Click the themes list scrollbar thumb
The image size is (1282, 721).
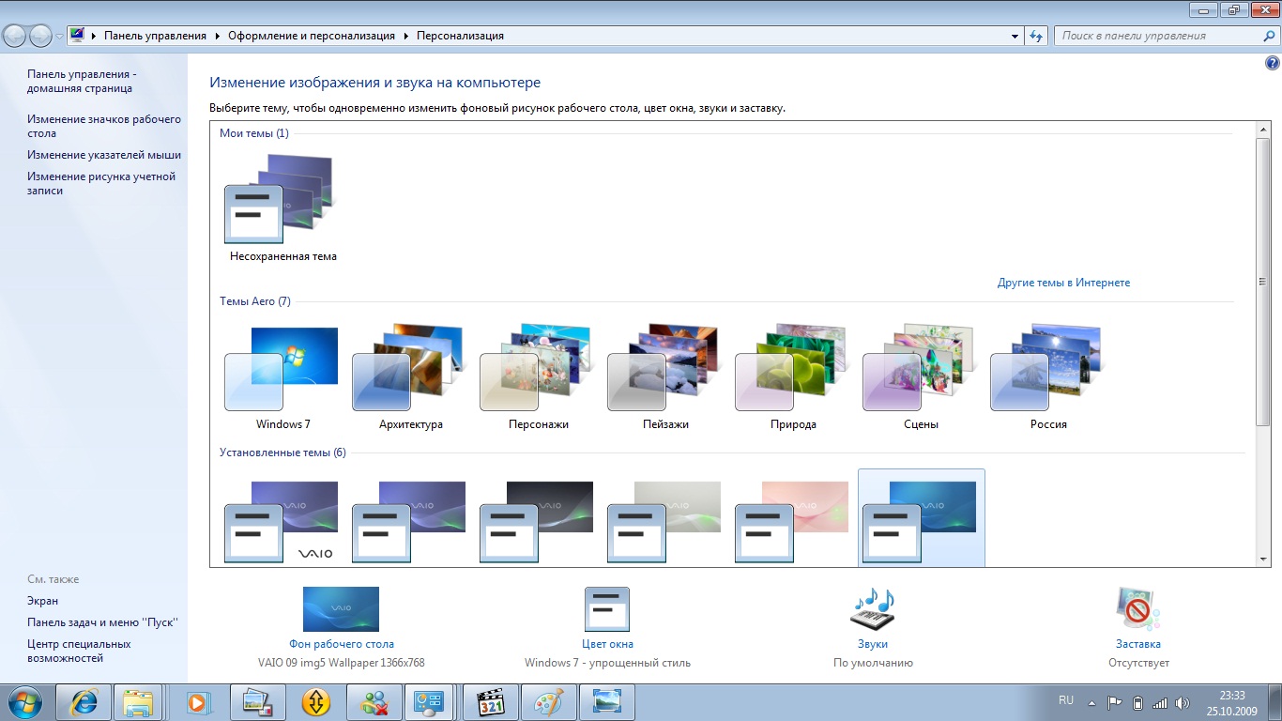click(x=1262, y=282)
